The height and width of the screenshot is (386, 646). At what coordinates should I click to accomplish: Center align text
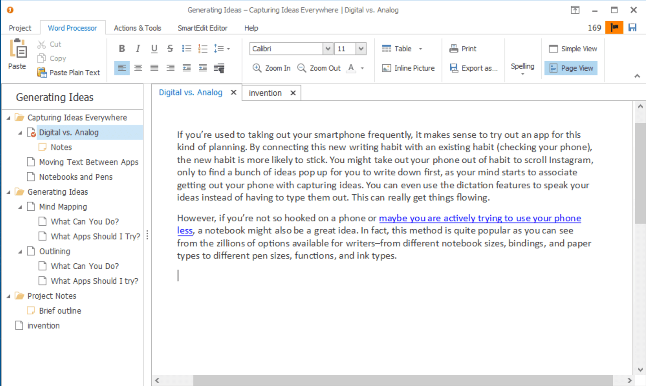point(138,68)
